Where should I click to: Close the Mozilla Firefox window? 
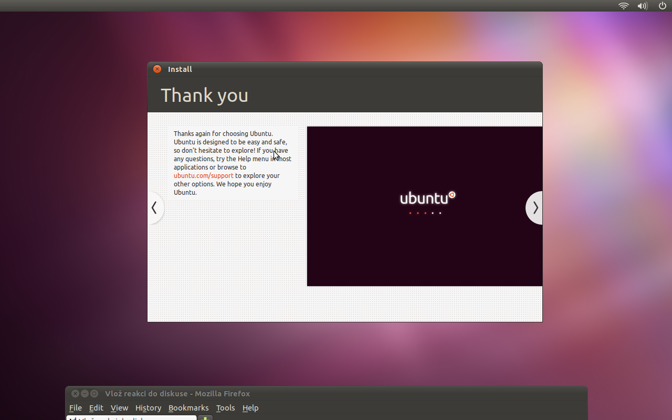point(75,393)
